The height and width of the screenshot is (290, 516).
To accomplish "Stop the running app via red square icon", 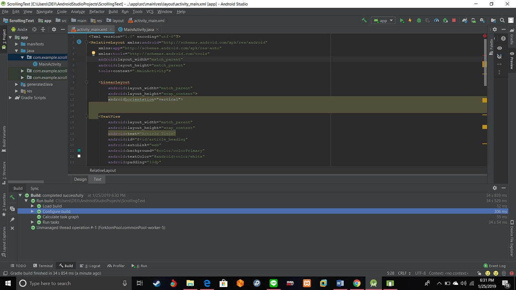I will click(x=454, y=20).
